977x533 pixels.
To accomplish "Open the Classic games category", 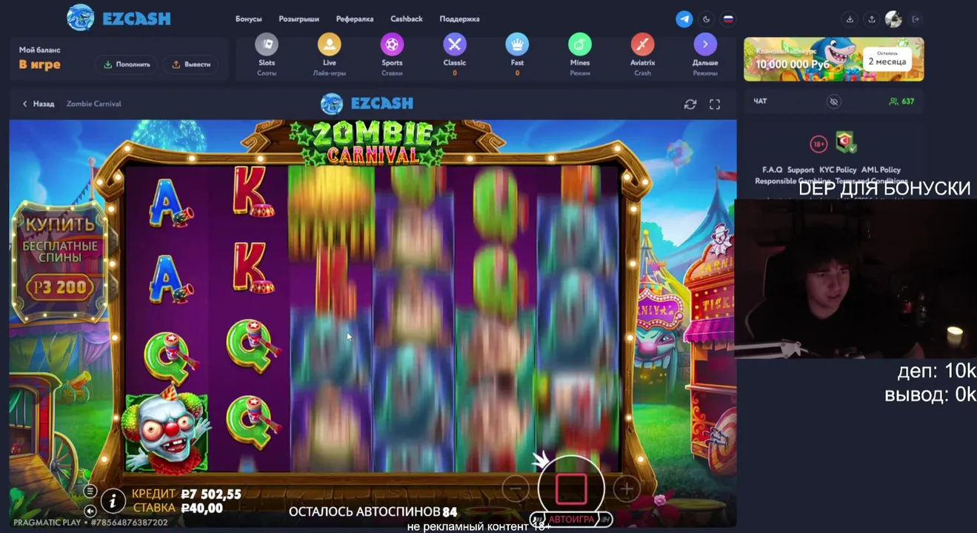I will click(x=455, y=44).
